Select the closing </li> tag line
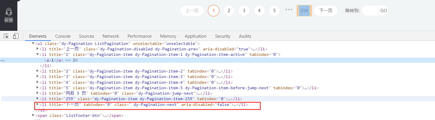 pos(46,66)
